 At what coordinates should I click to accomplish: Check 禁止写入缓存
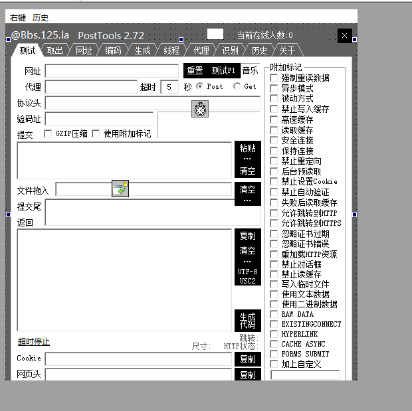[274, 109]
